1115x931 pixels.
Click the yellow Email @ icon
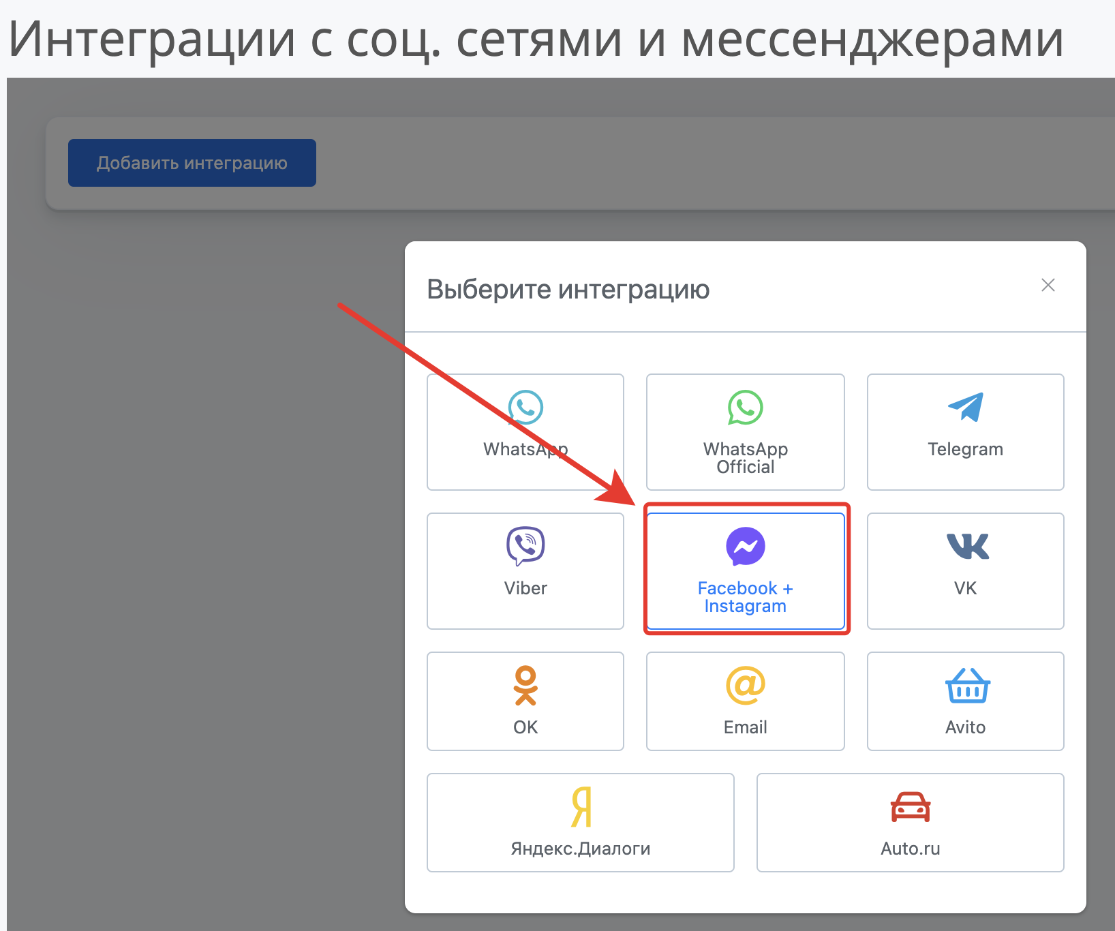(746, 685)
